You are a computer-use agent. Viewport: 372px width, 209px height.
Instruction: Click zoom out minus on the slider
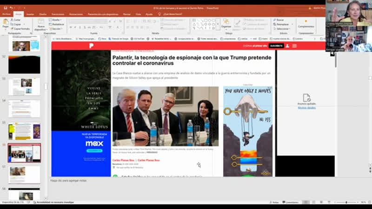(334, 202)
